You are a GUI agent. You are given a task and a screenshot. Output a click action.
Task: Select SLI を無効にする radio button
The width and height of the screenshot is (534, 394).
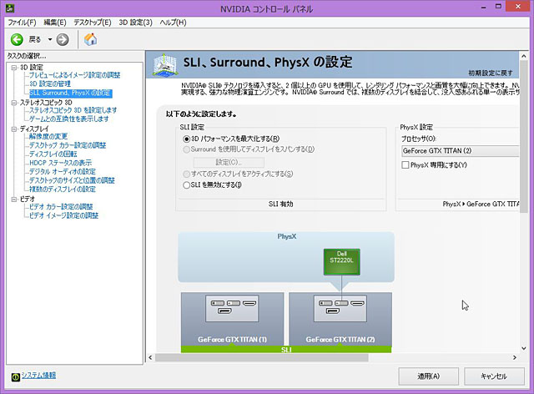click(x=186, y=185)
